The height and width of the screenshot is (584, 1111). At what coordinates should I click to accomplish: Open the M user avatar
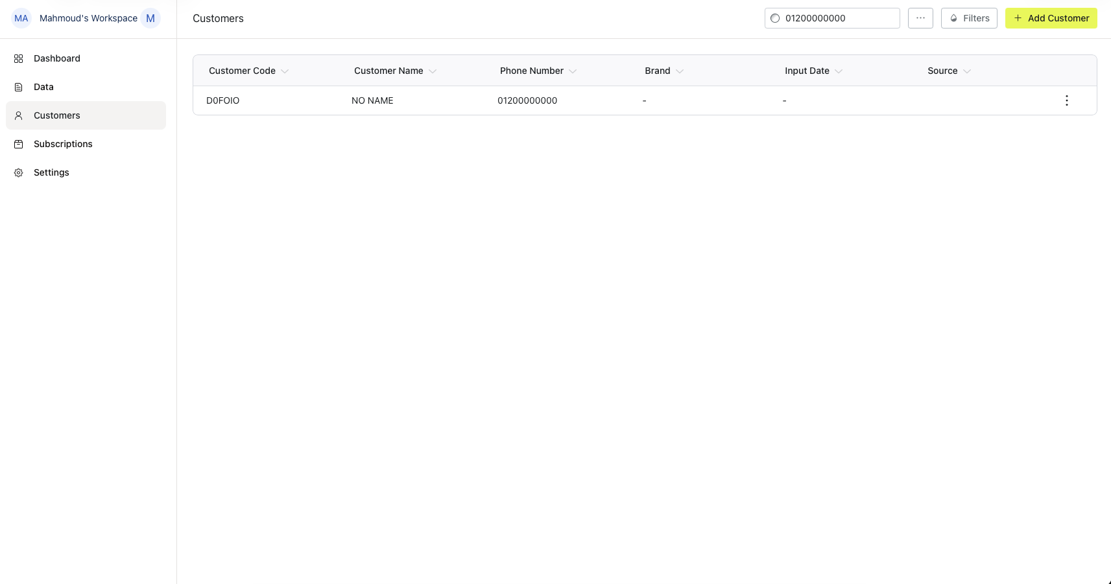(150, 18)
